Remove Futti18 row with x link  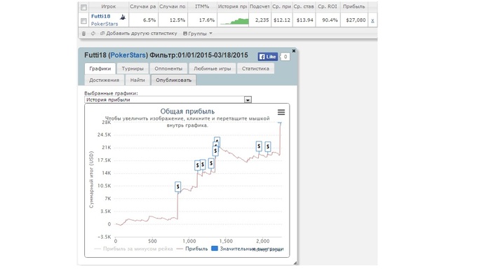click(372, 20)
